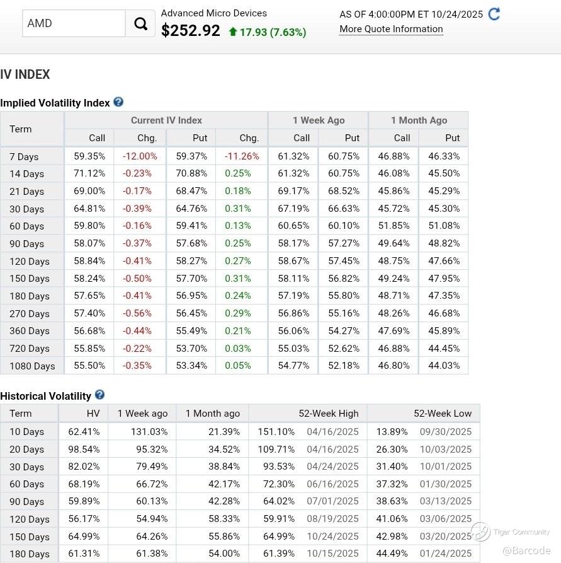Screen dimensions: 561x563
Task: Select the 7 Days IV row label
Action: [24, 156]
